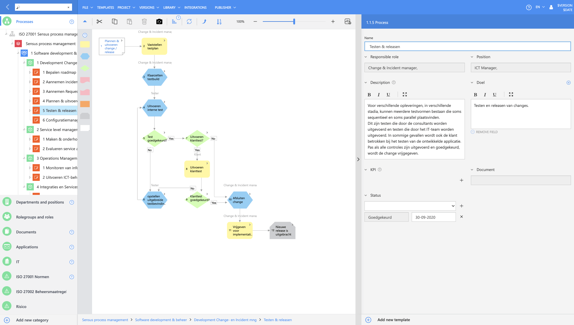The width and height of the screenshot is (574, 325).
Task: Click Doel fullscreen expand icon
Action: (x=511, y=94)
